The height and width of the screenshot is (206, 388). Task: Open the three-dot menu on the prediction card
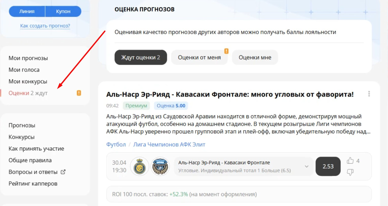369,94
